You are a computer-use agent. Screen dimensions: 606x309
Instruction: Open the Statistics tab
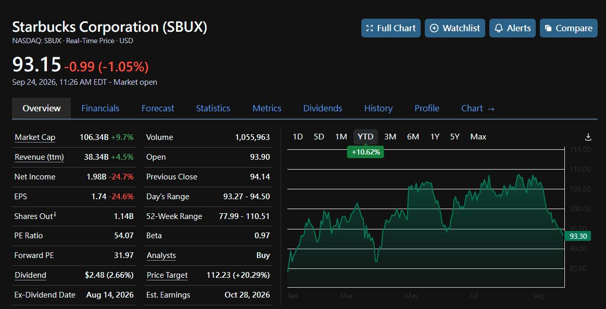[213, 108]
